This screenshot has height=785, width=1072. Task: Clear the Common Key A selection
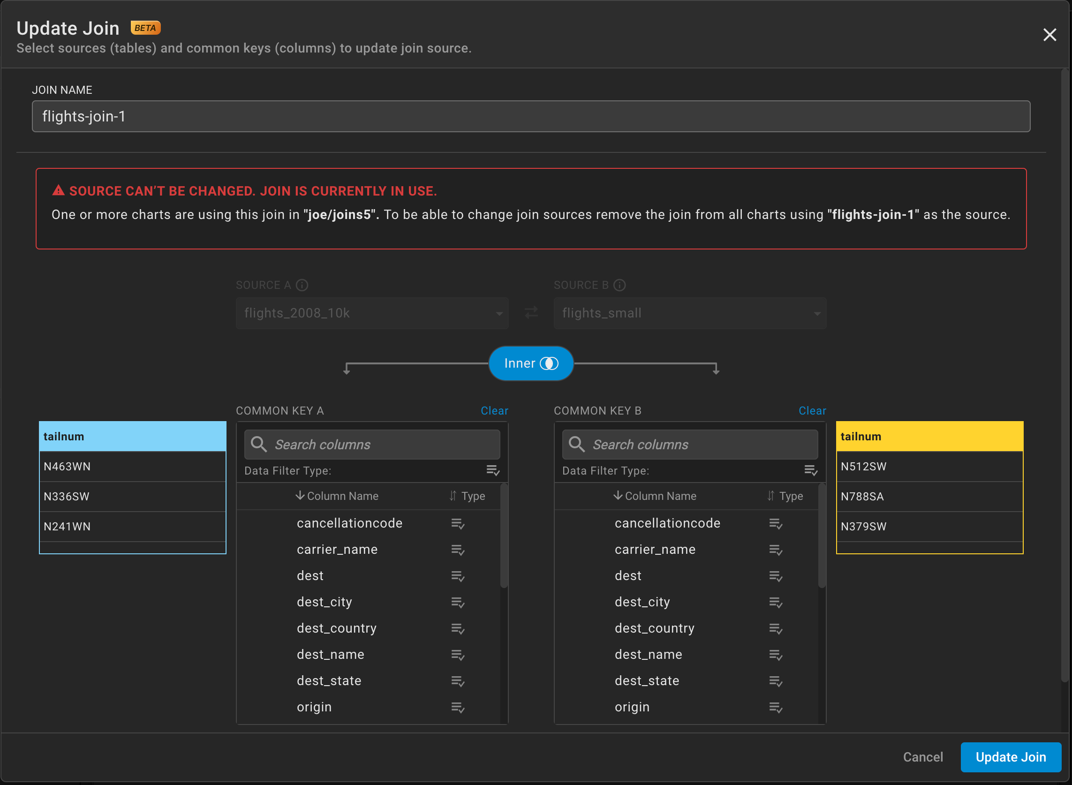494,411
